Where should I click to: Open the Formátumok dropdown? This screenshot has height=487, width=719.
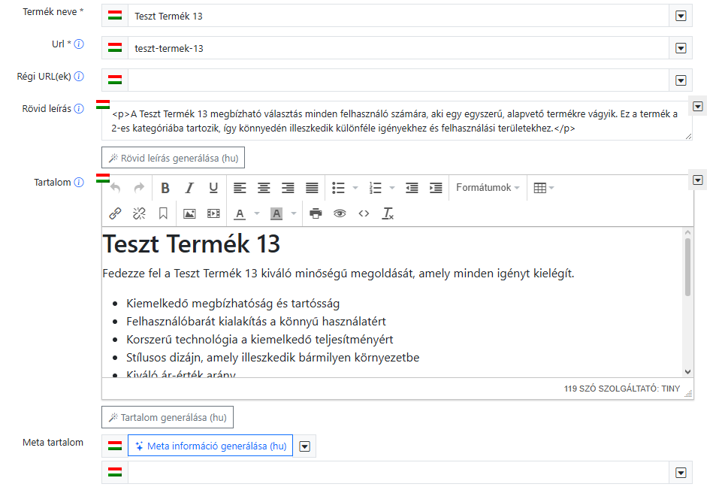click(487, 188)
